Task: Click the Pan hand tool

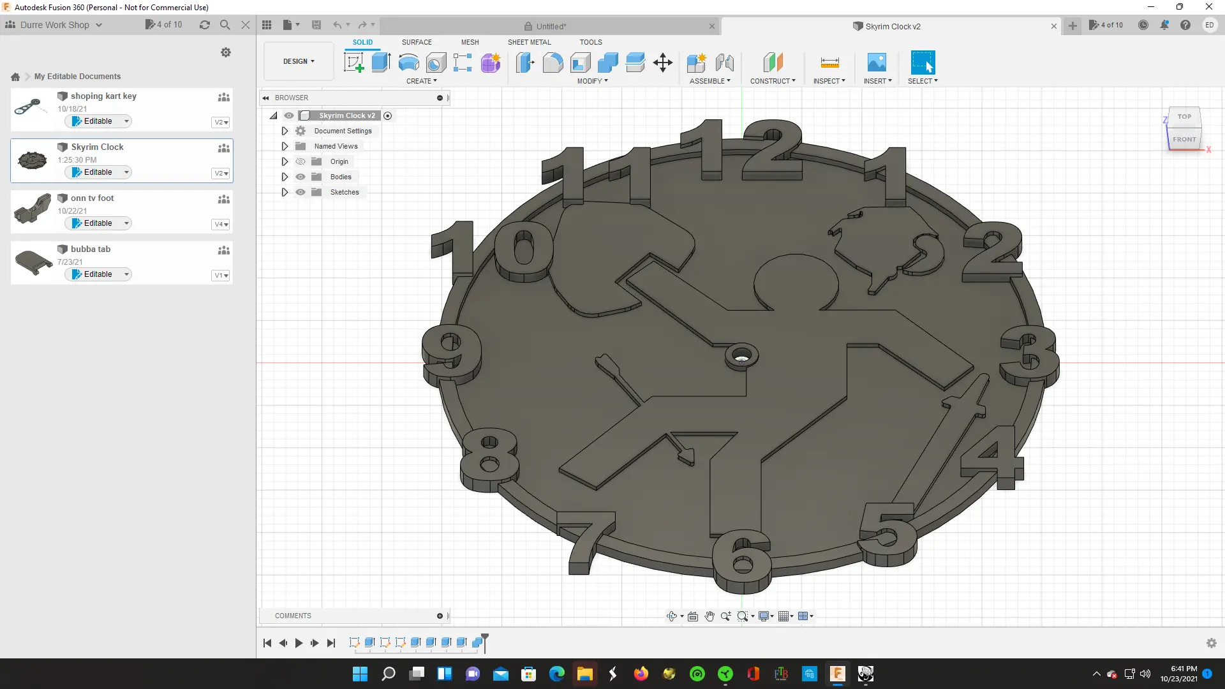Action: click(709, 616)
